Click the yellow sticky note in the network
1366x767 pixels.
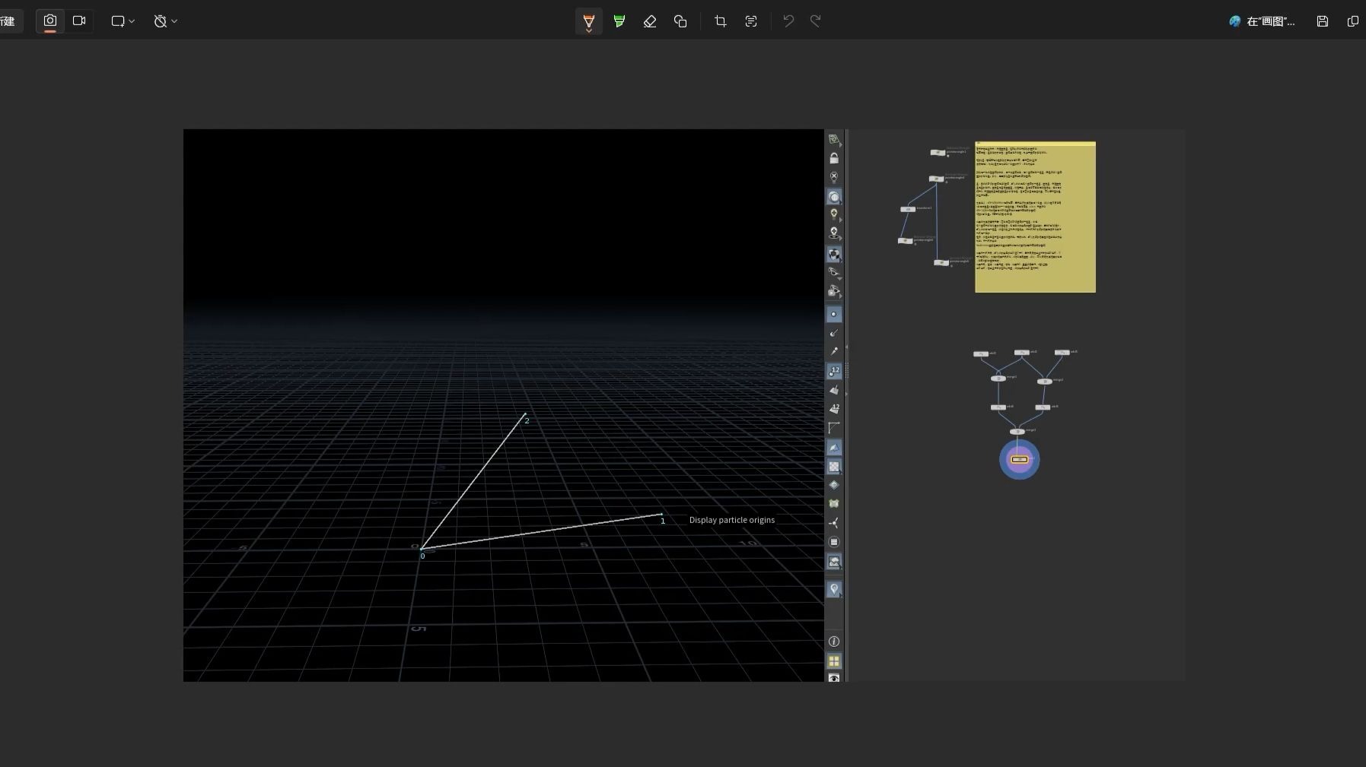(x=1035, y=217)
